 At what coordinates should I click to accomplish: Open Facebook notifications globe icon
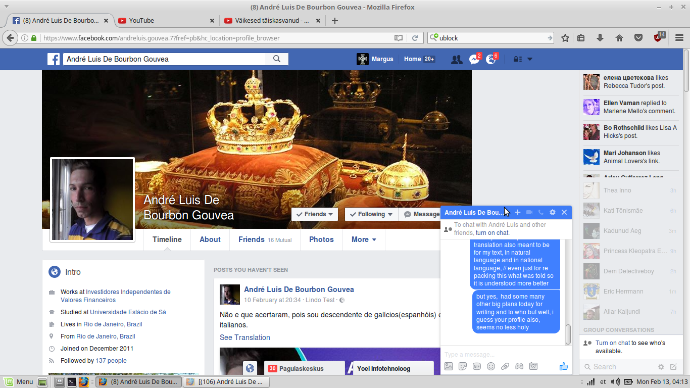click(491, 59)
